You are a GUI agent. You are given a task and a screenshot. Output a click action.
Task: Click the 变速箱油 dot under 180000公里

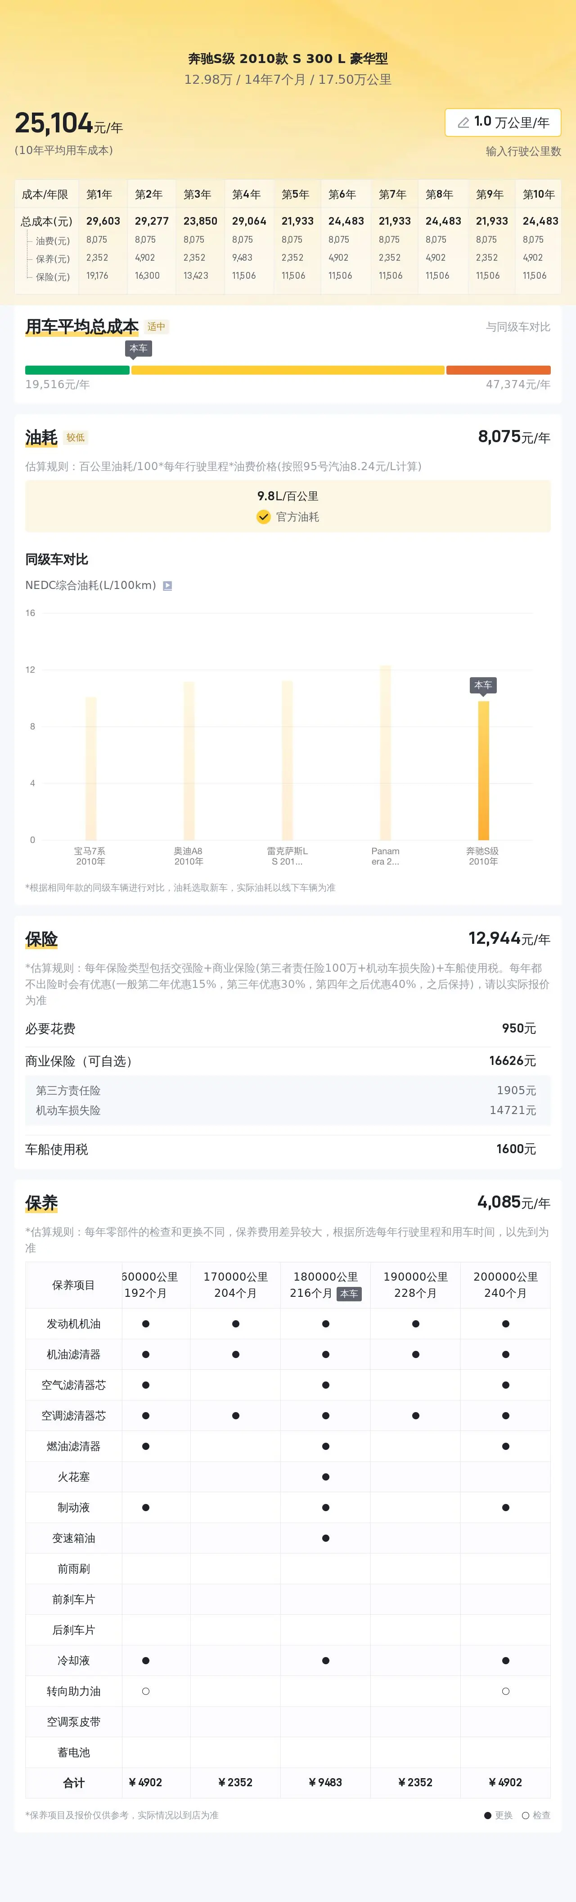click(x=325, y=1538)
